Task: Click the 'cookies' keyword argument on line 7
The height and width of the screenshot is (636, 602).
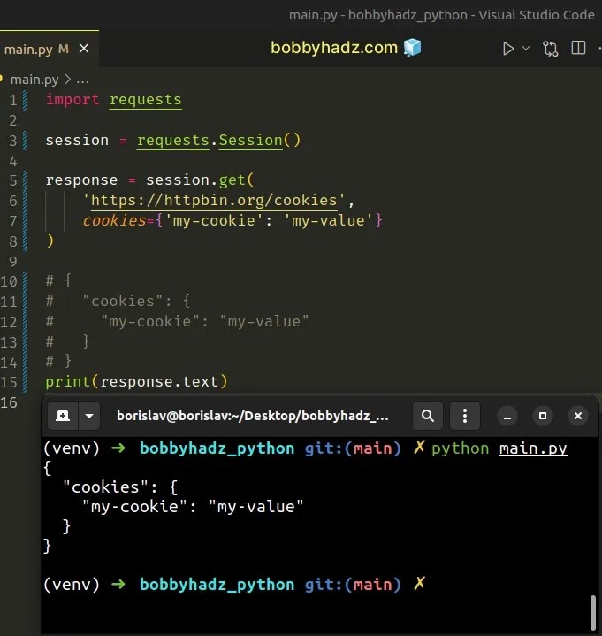Action: [x=114, y=220]
